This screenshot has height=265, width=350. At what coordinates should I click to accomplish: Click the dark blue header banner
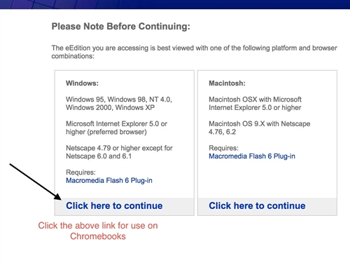point(175,4)
